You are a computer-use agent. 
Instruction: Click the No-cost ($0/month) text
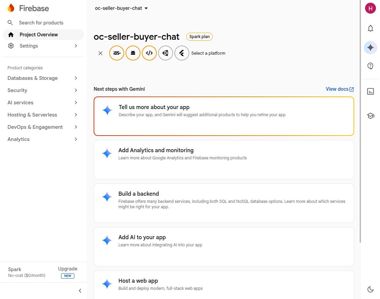[27, 276]
